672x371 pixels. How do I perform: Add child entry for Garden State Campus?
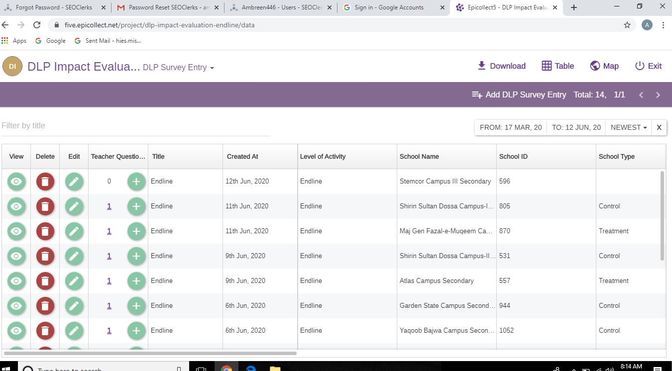tap(136, 306)
